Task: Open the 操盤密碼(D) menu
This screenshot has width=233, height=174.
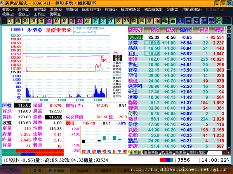Action: pos(130,9)
